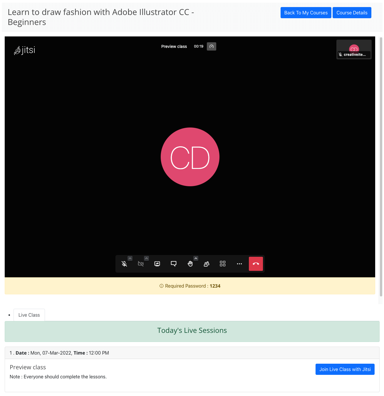Open the Jitsi chat panel
384x396 pixels.
174,264
